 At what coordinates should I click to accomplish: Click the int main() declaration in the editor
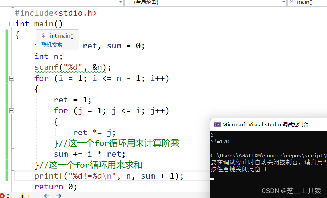pos(39,24)
